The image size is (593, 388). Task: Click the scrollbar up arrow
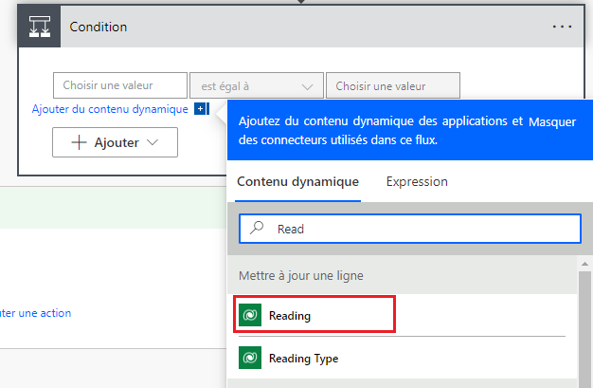pyautogui.click(x=584, y=264)
